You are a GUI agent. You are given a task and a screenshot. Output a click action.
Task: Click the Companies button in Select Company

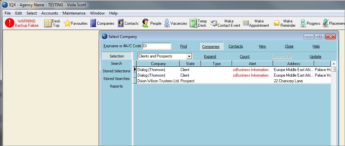click(x=211, y=46)
